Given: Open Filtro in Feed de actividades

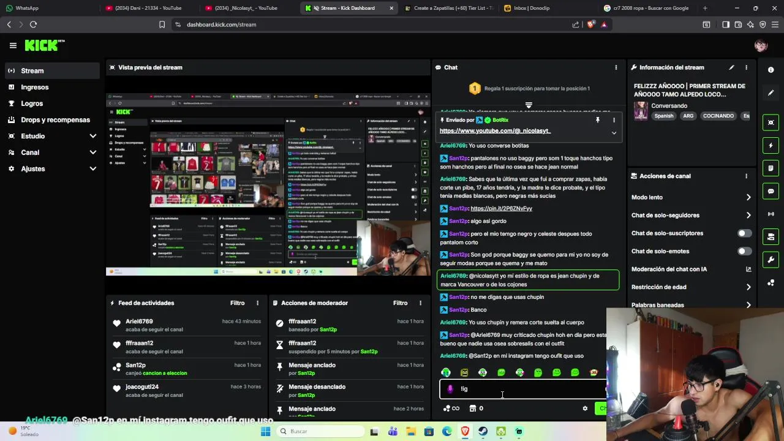Looking at the screenshot, I should (x=237, y=303).
